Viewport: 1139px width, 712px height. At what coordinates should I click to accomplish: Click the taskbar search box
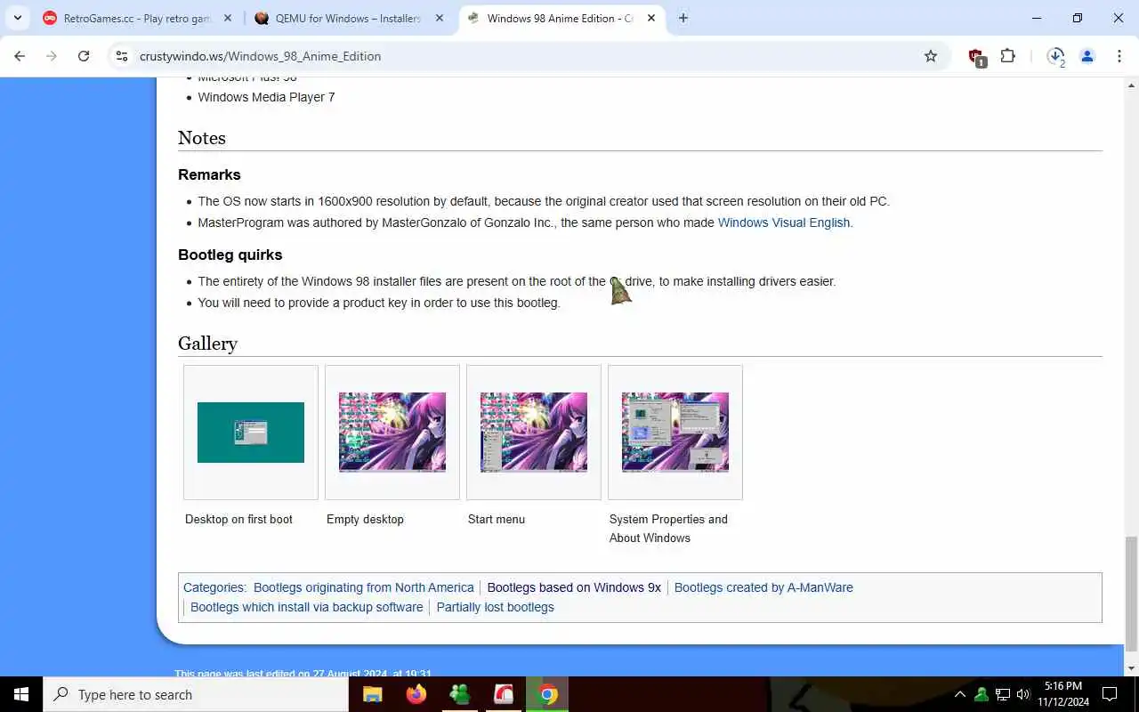(x=196, y=694)
